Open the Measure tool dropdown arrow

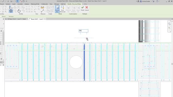45,11
